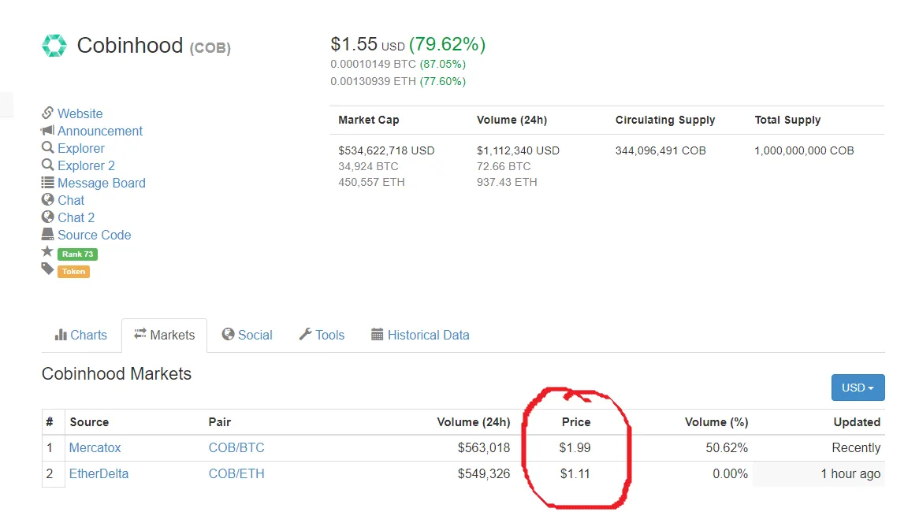
Task: Click the $549,326 volume value
Action: click(x=483, y=473)
